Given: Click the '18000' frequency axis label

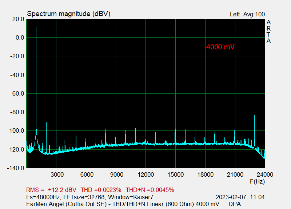Looking at the screenshot, I should [205, 174].
